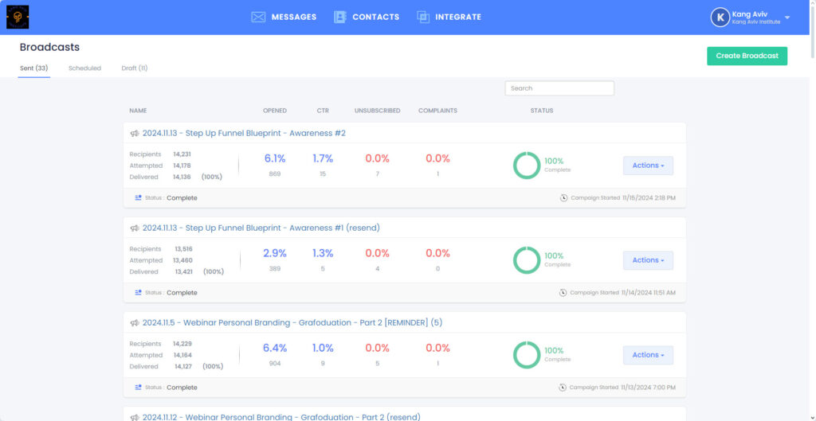Click the NAME column header
Viewport: 816px width, 421px height.
[138, 111]
